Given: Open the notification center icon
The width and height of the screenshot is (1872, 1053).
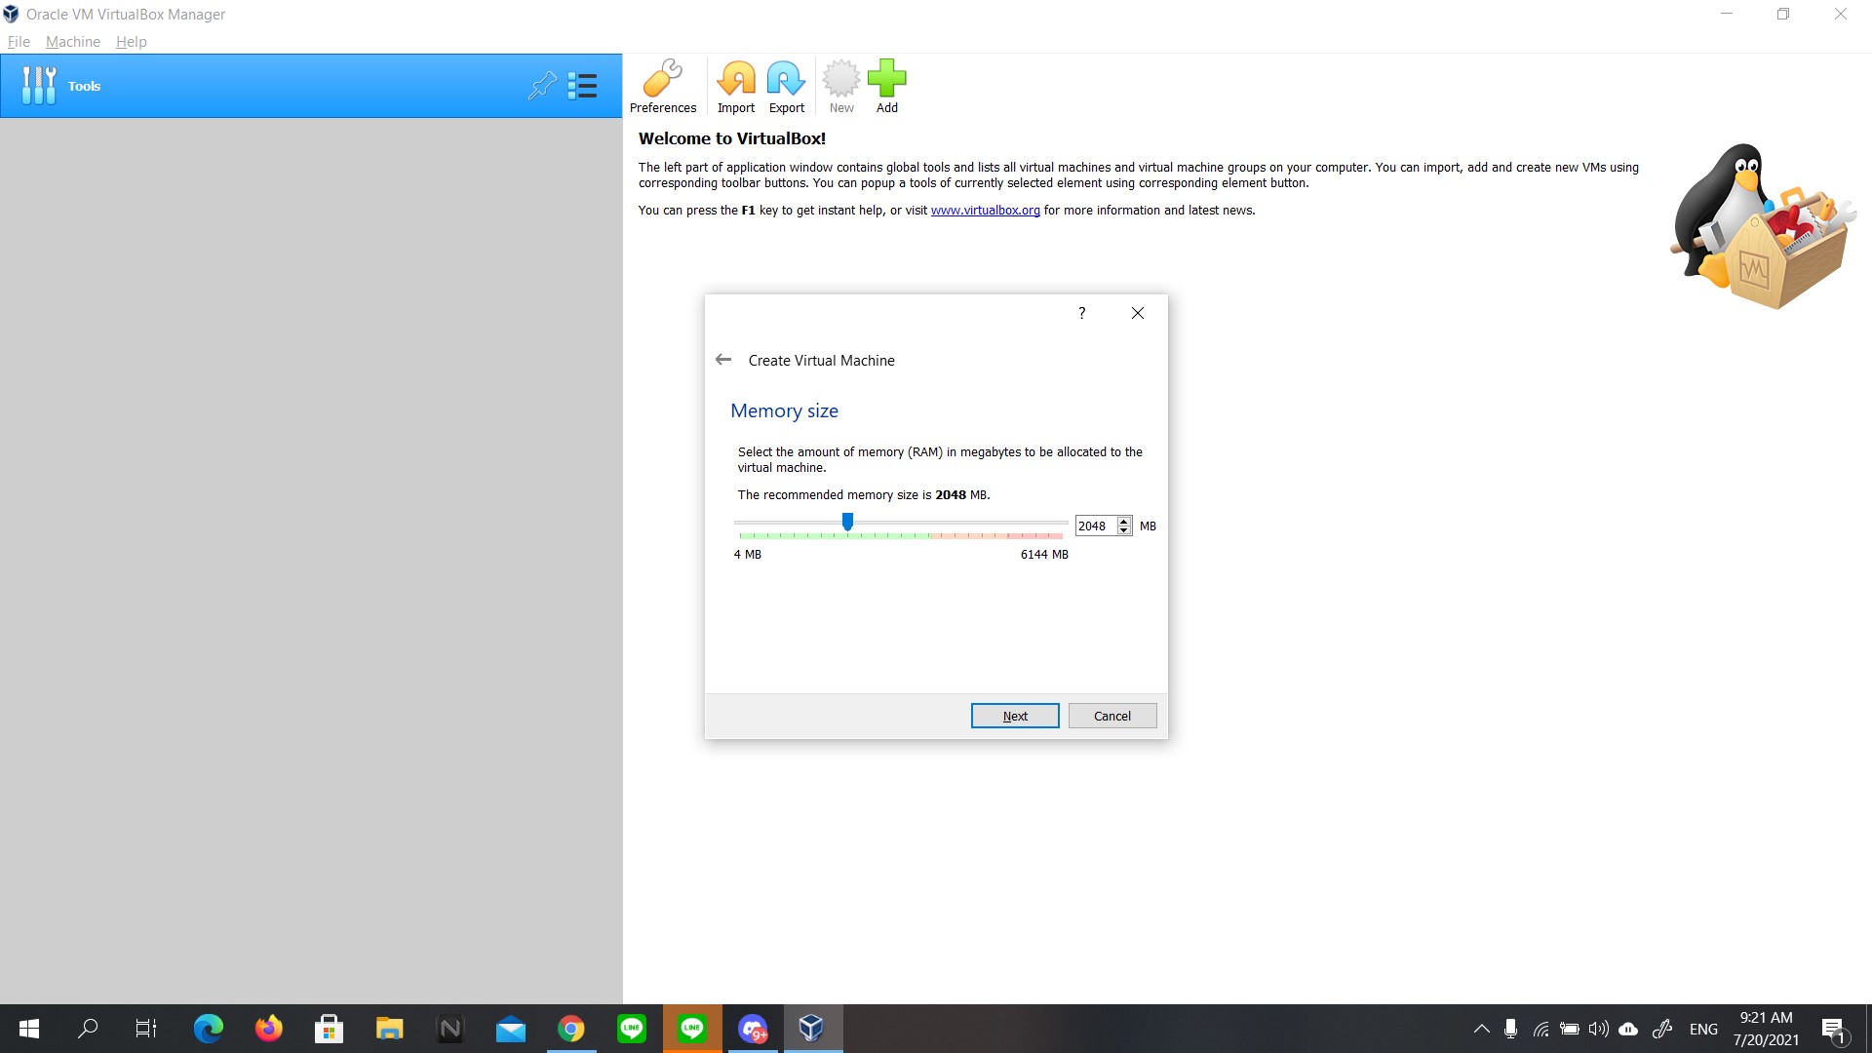Looking at the screenshot, I should 1833,1029.
